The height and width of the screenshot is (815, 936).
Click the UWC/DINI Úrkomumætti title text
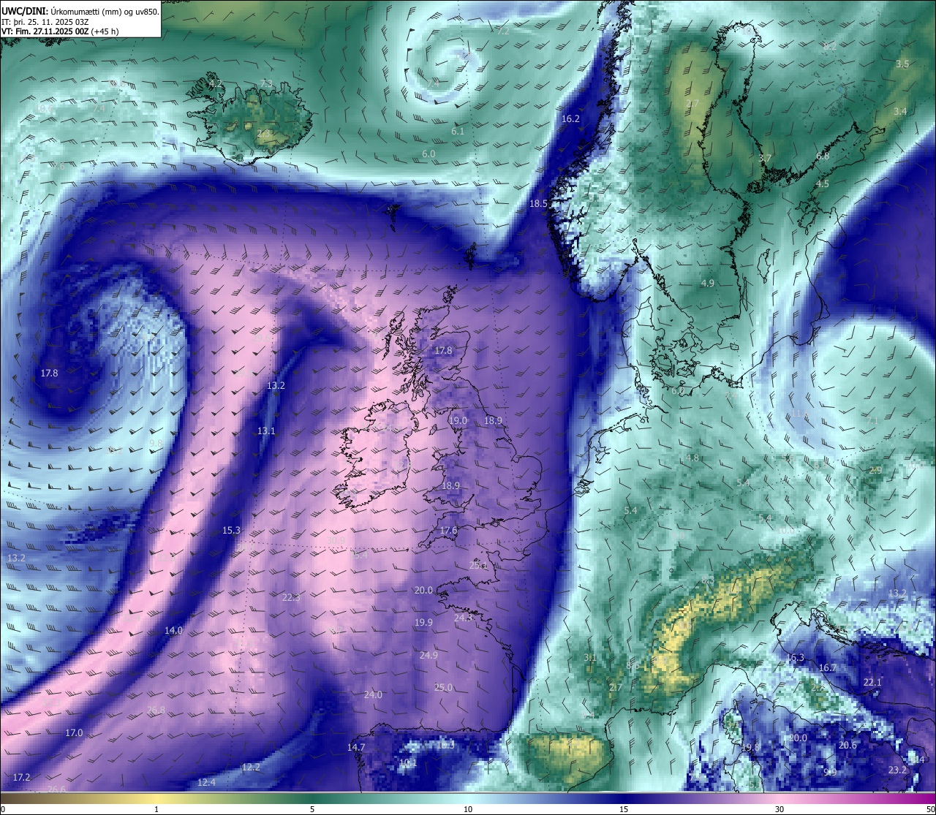point(80,11)
